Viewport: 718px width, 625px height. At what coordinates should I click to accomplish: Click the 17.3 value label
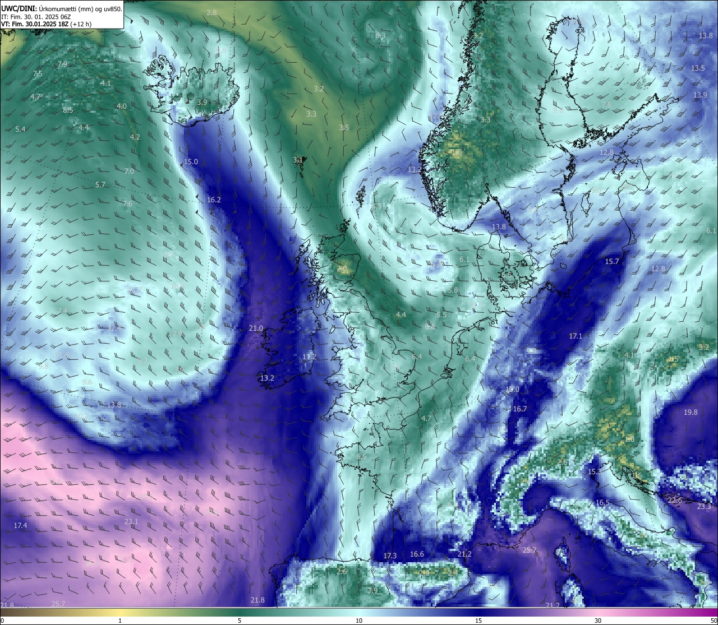tap(390, 556)
